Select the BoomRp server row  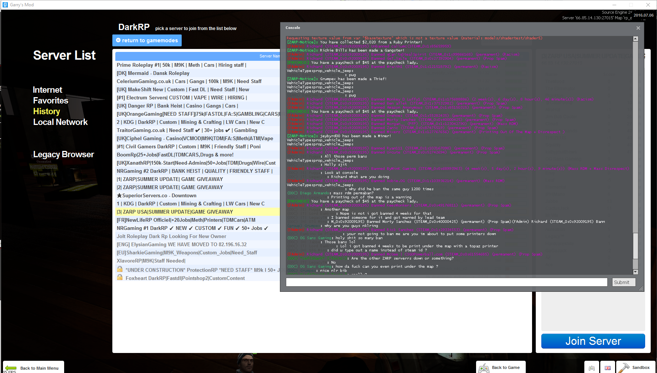(x=198, y=155)
